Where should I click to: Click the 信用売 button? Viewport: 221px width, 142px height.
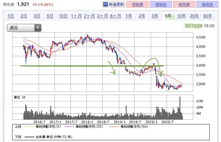pyautogui.click(x=207, y=4)
